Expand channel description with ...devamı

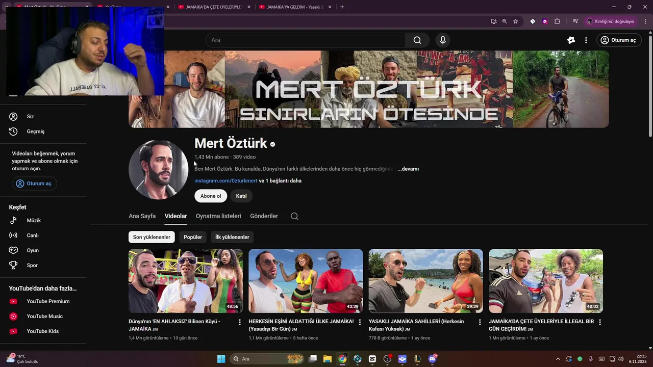(x=408, y=169)
